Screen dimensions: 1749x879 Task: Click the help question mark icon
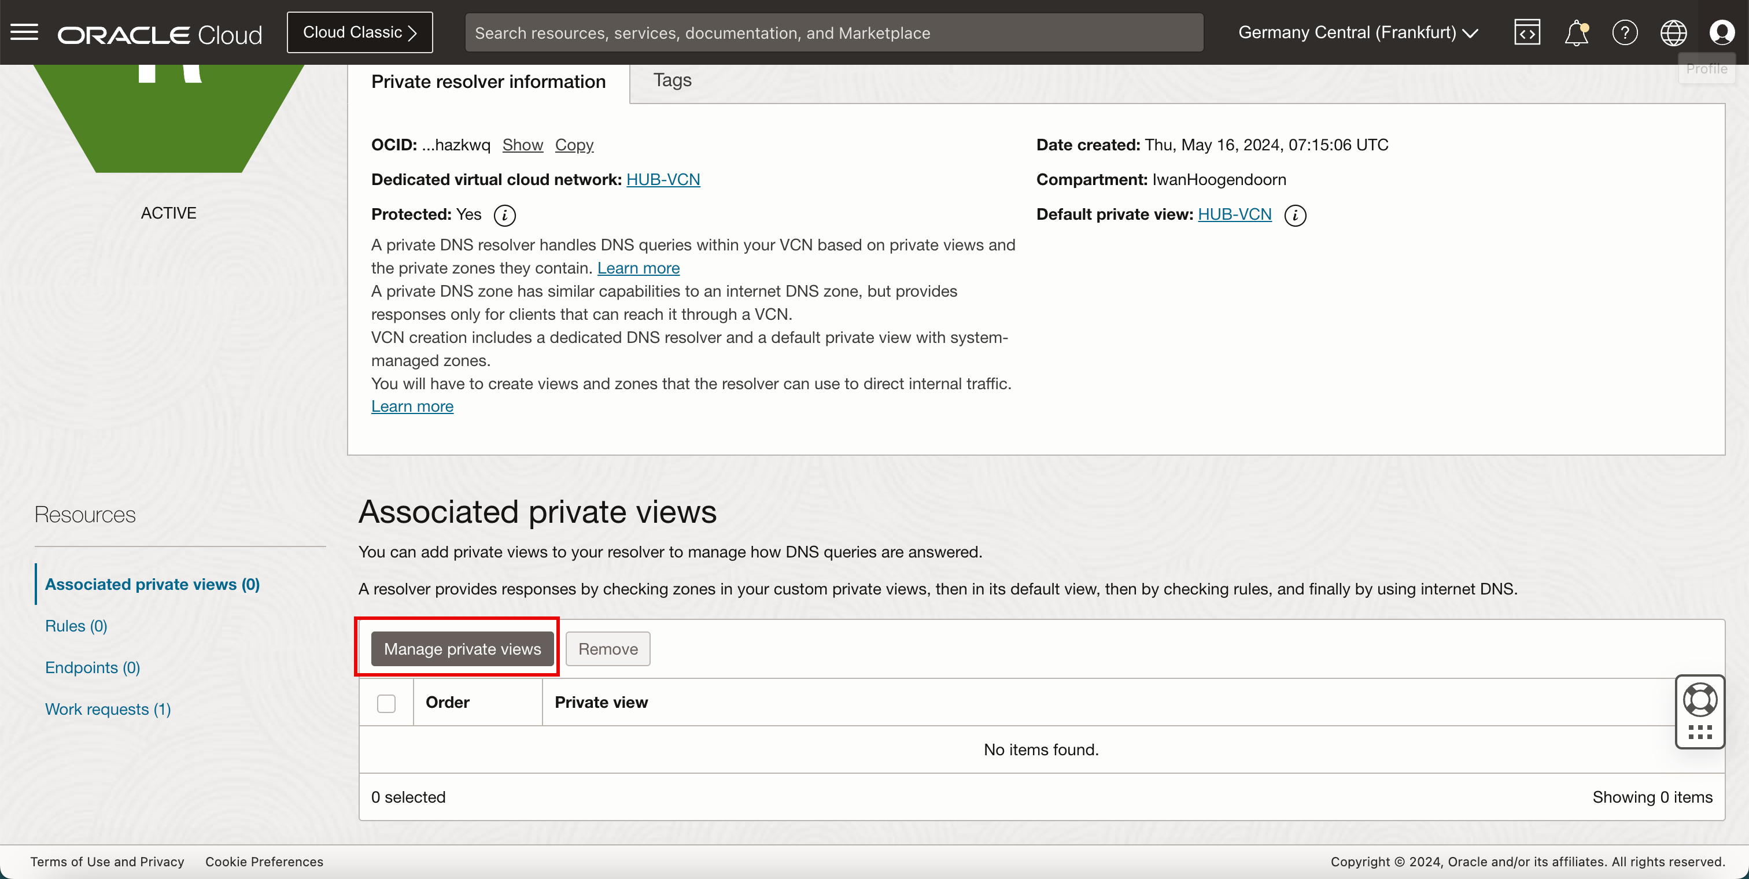[x=1625, y=32]
